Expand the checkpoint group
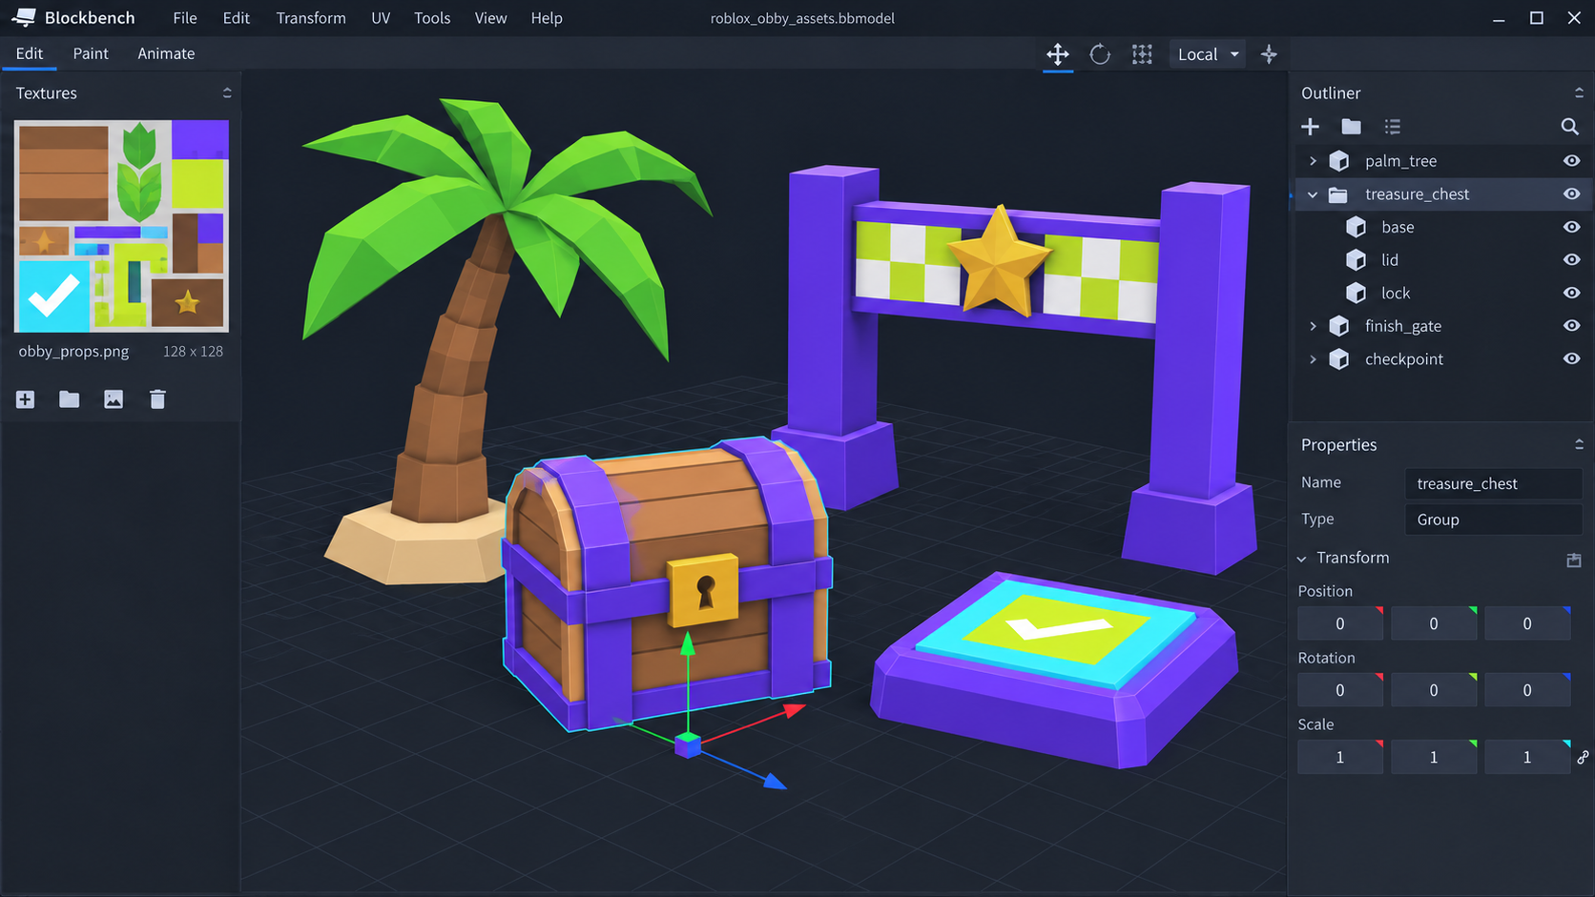The height and width of the screenshot is (897, 1595). pyautogui.click(x=1313, y=359)
